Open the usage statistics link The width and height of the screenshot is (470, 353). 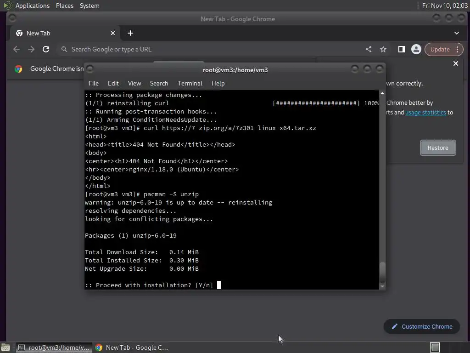coord(425,112)
